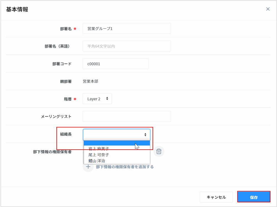Click the plus icon to add a permission holder
277x207 pixels.
tap(88, 167)
